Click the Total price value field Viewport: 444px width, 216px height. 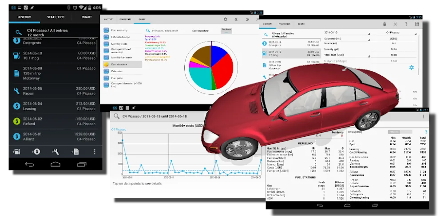[x=394, y=55]
